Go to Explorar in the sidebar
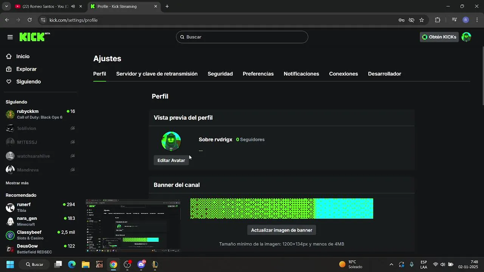484x272 pixels. pyautogui.click(x=26, y=69)
